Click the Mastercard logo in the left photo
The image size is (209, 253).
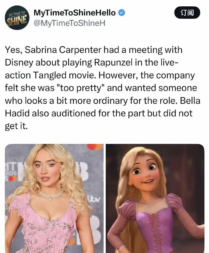tap(95, 147)
